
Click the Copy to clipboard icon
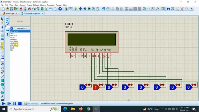pyautogui.click(x=117, y=9)
